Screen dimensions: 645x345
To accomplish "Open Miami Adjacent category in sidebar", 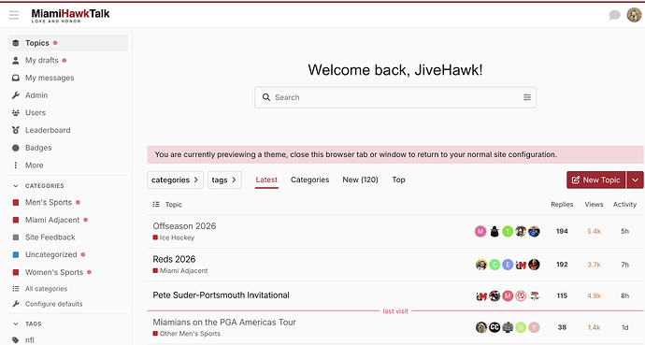I will 68,220.
